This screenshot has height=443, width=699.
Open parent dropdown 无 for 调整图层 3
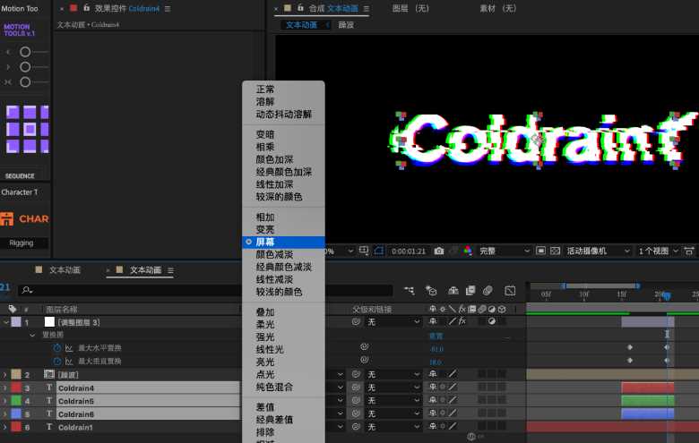tap(393, 321)
